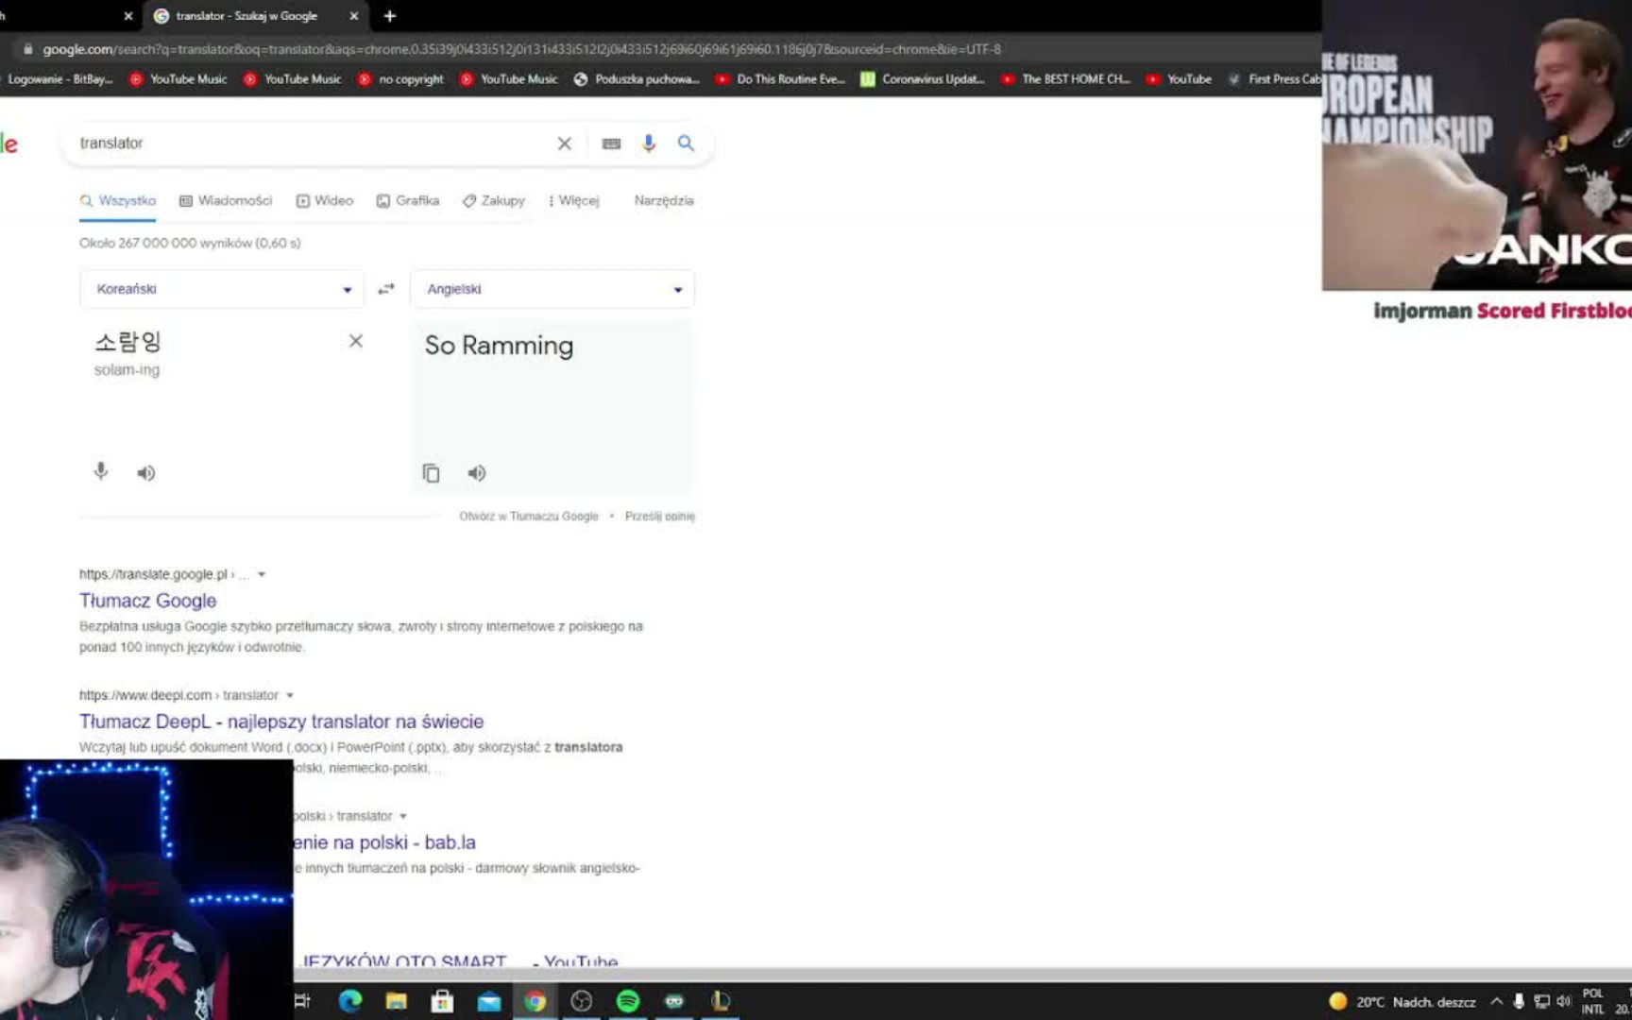
Task: Clear the Google search box text
Action: tap(564, 144)
